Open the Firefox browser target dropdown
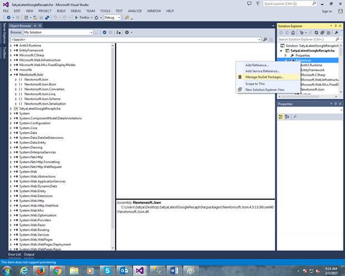The image size is (345, 276). 91,18
